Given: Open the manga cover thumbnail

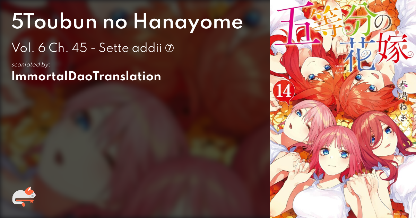Looking at the screenshot, I should (343, 109).
